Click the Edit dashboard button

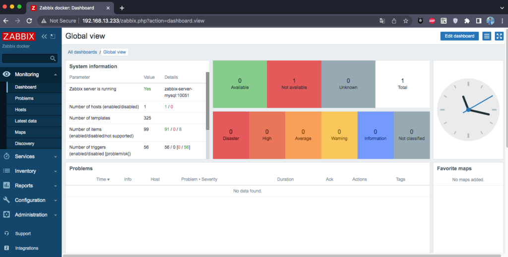(x=459, y=36)
